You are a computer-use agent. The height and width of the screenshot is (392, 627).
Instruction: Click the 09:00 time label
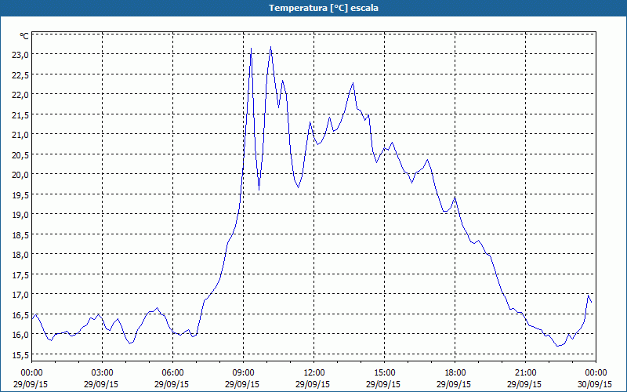(x=243, y=373)
